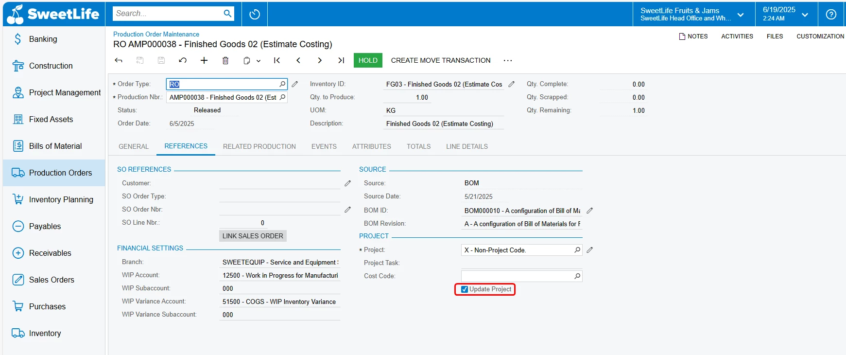Open Fixed Assets in the sidebar
The height and width of the screenshot is (355, 846).
tap(54, 119)
